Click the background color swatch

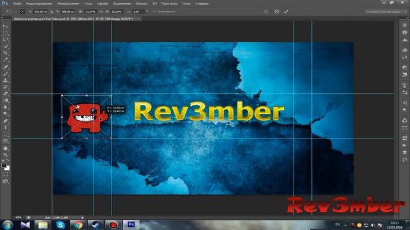point(7,168)
